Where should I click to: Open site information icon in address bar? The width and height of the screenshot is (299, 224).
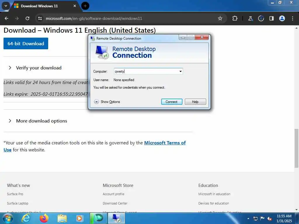pos(40,18)
